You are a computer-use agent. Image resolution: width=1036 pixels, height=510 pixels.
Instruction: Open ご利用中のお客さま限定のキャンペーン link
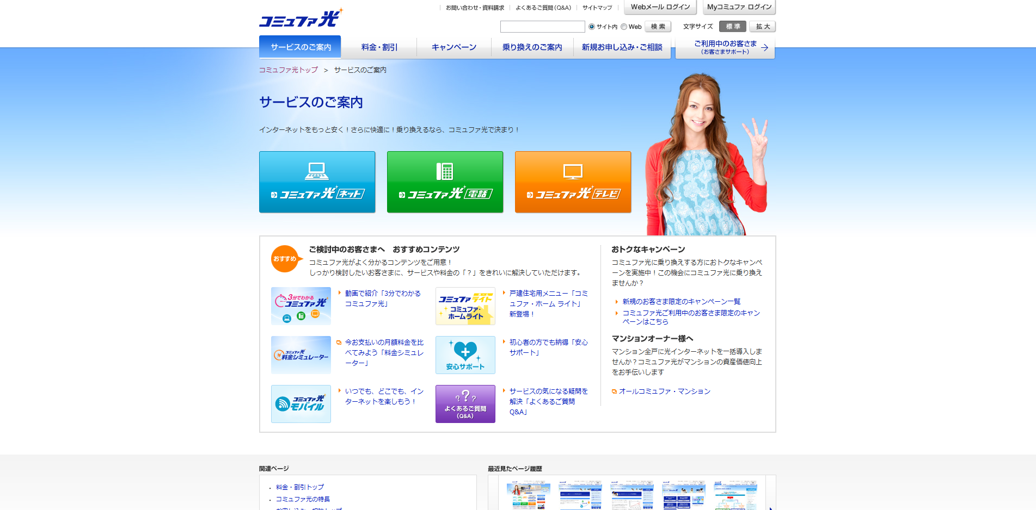[691, 317]
